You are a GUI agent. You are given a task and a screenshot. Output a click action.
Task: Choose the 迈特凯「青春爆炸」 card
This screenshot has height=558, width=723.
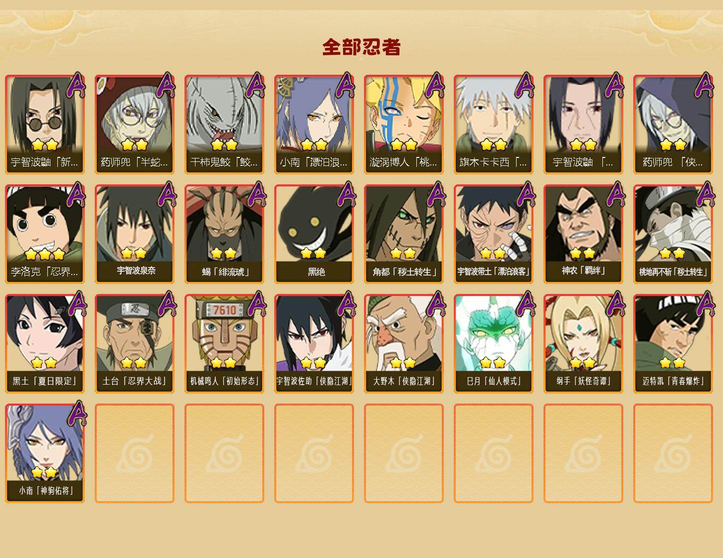tap(673, 343)
